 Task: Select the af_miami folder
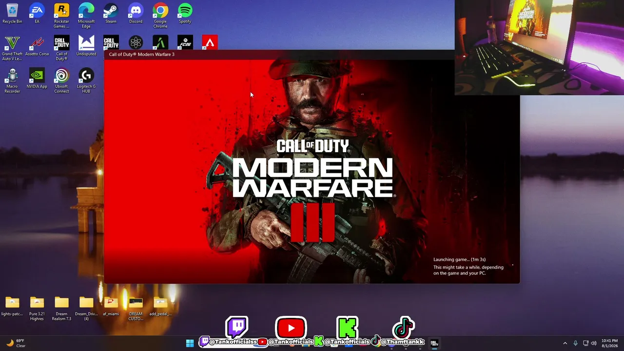(x=111, y=306)
